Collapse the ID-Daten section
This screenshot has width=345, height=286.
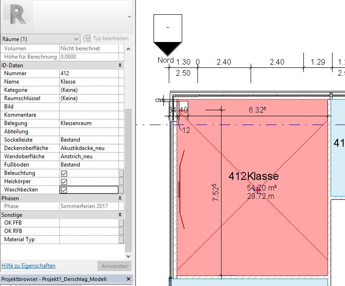[120, 66]
